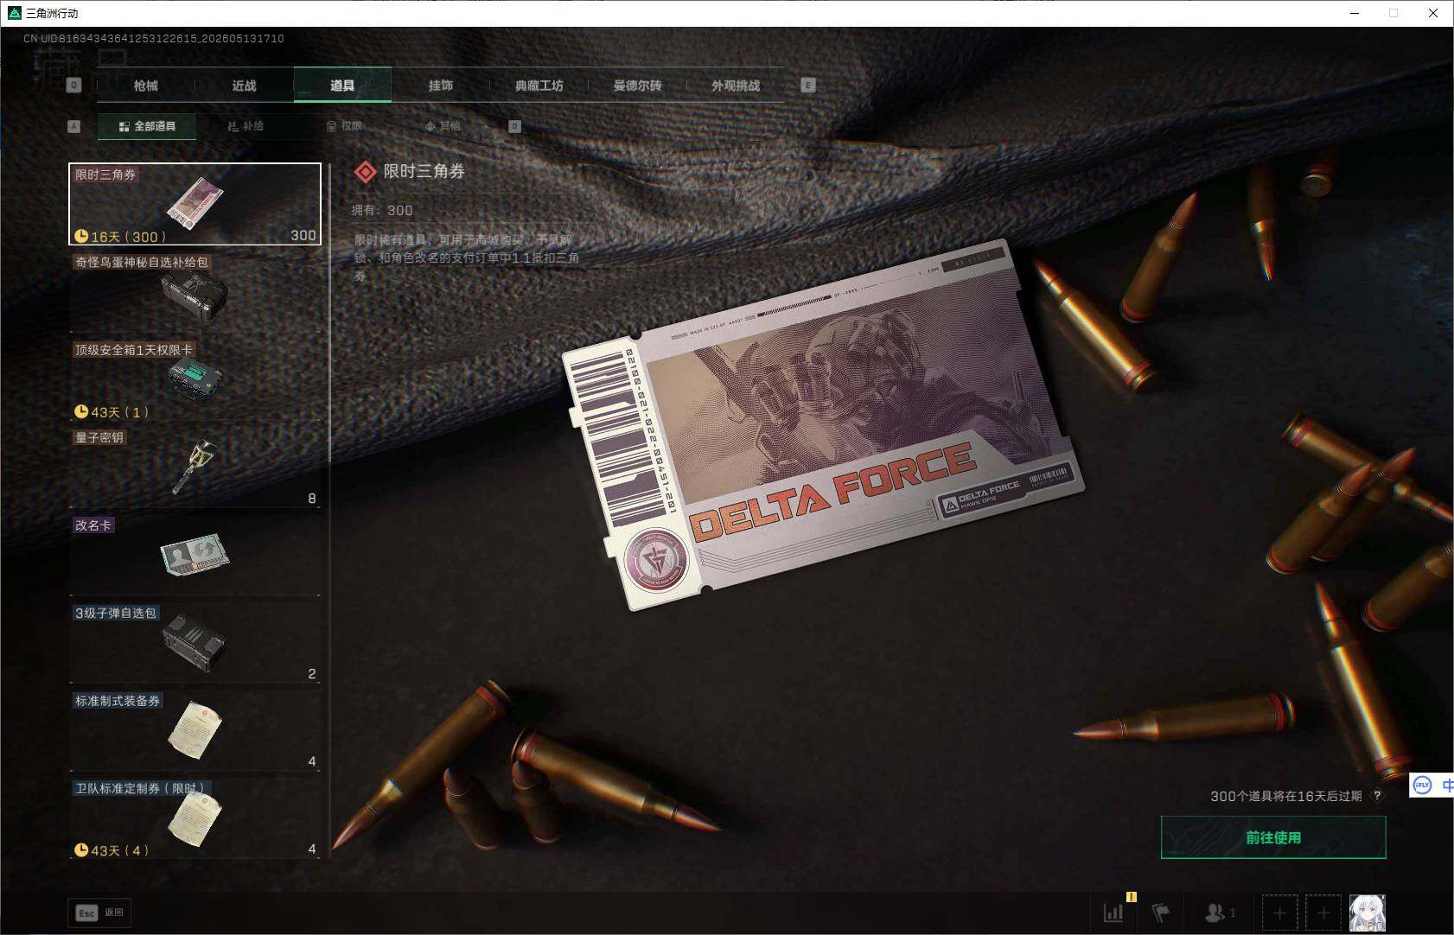The image size is (1454, 935).
Task: Click the 三角洲行动 app icon in title bar
Action: tap(14, 13)
